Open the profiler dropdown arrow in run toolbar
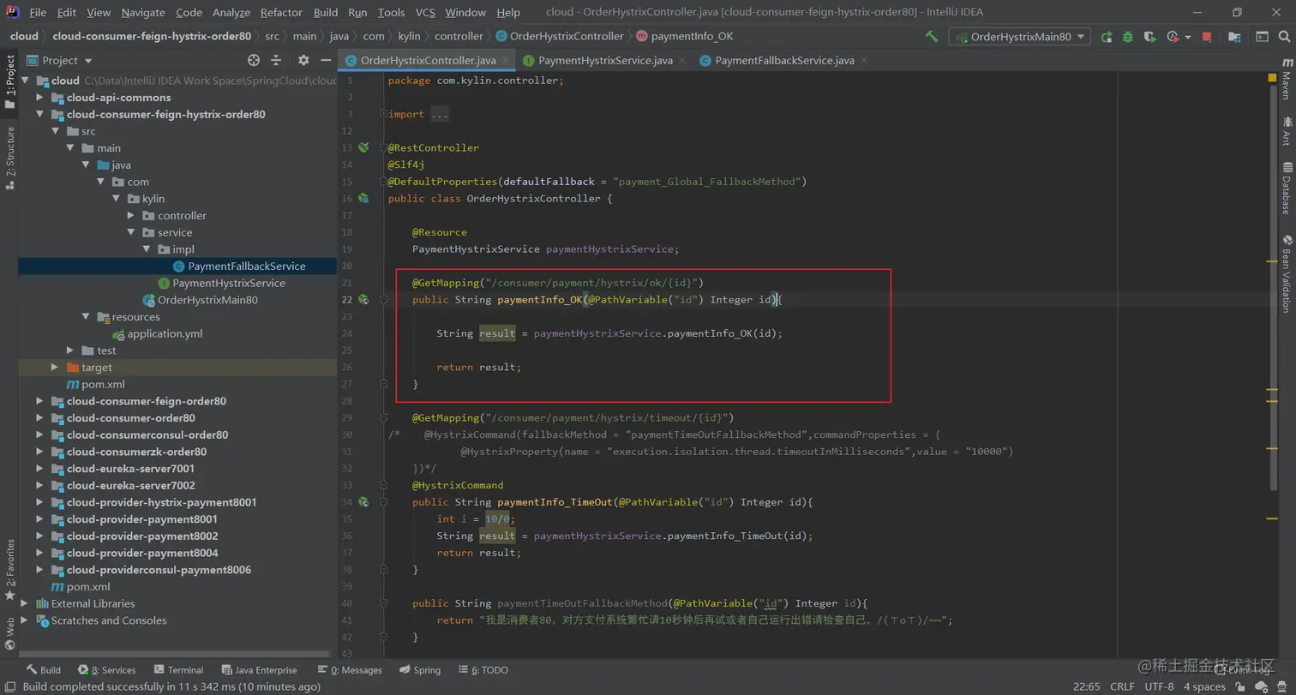 [x=1188, y=37]
